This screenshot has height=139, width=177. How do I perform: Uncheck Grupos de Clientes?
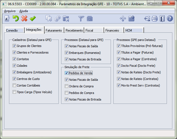(14, 46)
